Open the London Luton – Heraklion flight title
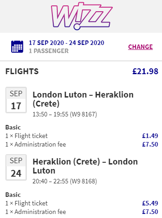162x218 pixels. coord(83,99)
